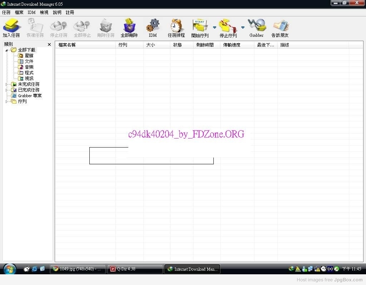The width and height of the screenshot is (366, 285).
Task: Click the 加入任務 (Add task) toolbar icon
Action: [11, 26]
